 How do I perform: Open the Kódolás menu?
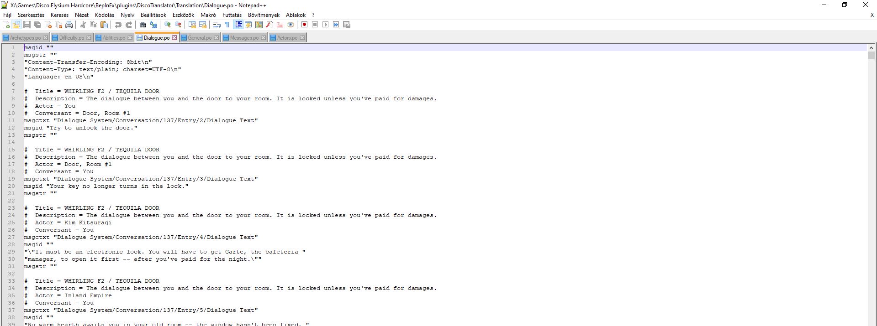pyautogui.click(x=105, y=15)
